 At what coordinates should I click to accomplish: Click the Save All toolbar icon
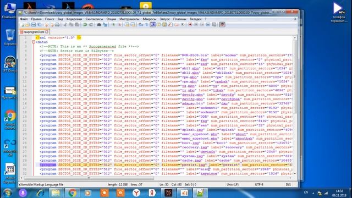tap(40, 25)
